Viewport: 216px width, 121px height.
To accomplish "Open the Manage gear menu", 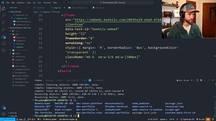I will coord(3,114).
